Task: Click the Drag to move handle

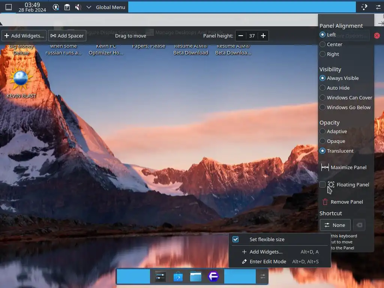Action: point(130,36)
